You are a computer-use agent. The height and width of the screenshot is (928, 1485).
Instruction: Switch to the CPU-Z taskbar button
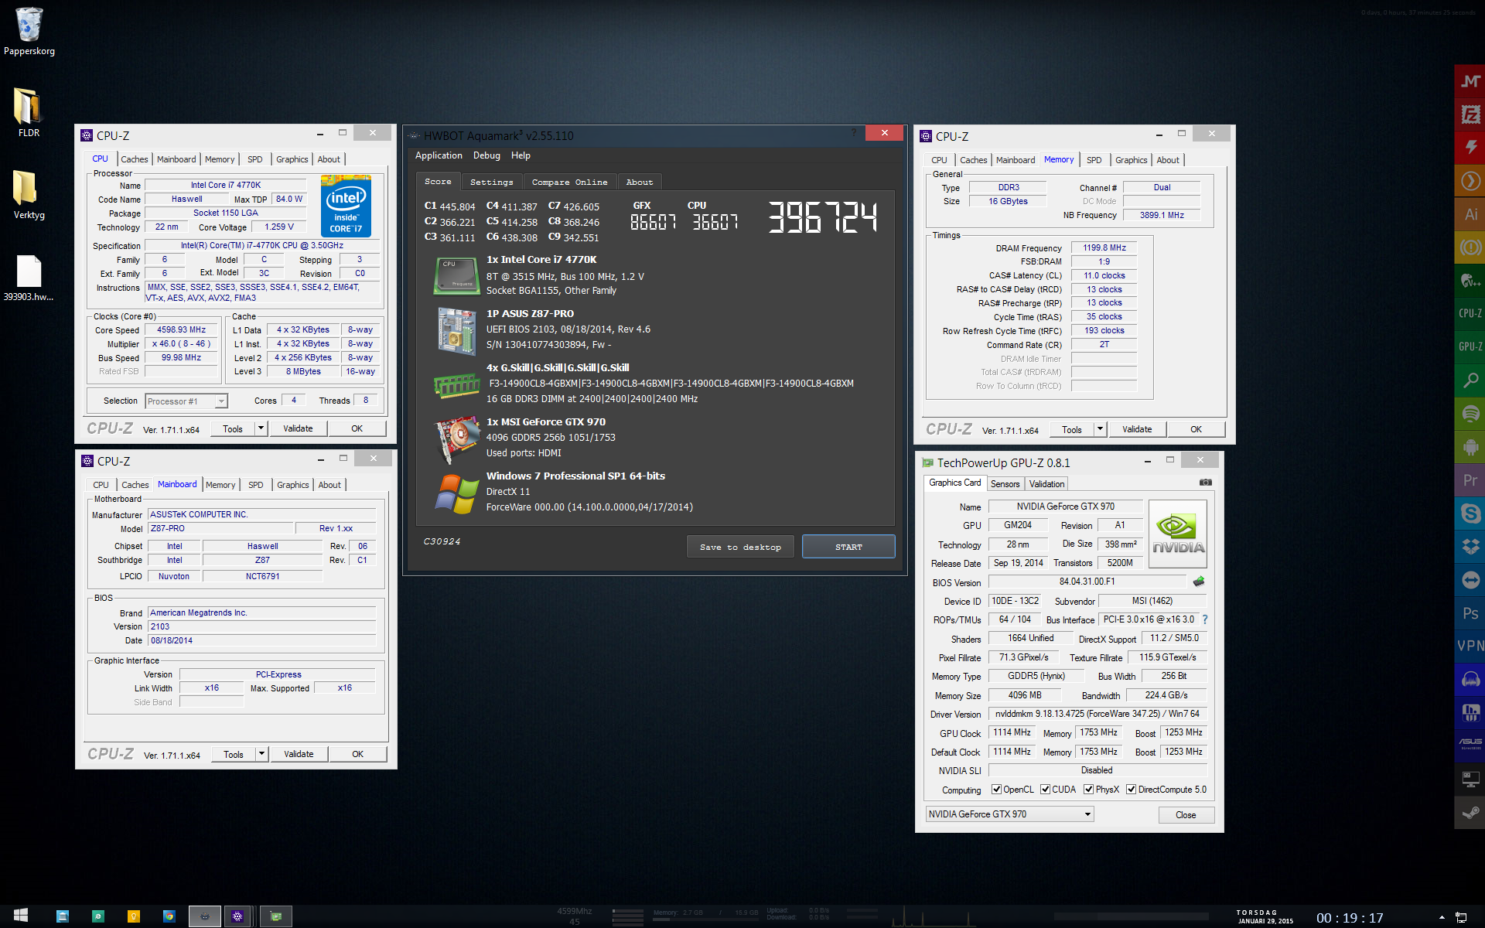pos(237,916)
